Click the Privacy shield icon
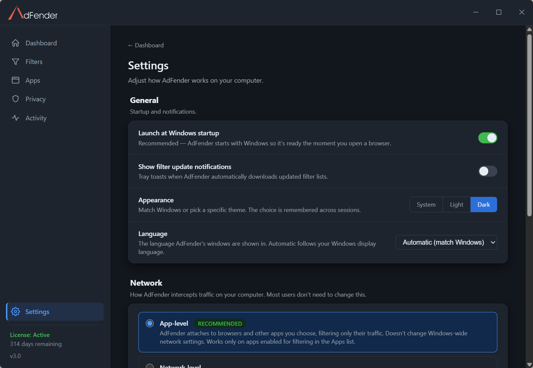Image resolution: width=533 pixels, height=368 pixels. coord(15,99)
